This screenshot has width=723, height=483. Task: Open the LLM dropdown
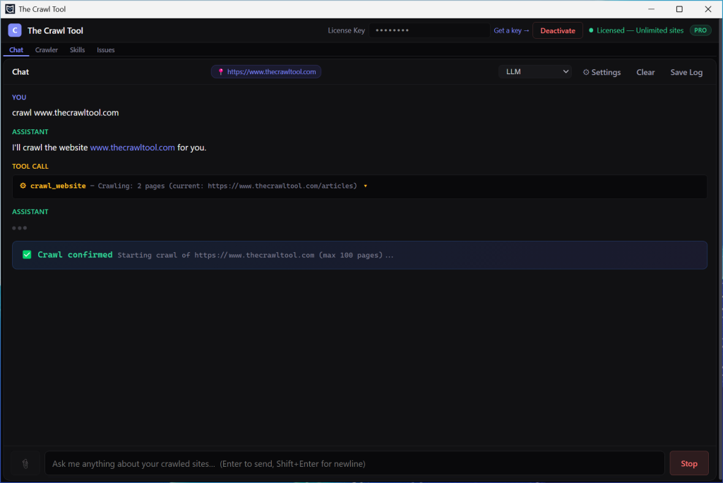click(x=535, y=71)
